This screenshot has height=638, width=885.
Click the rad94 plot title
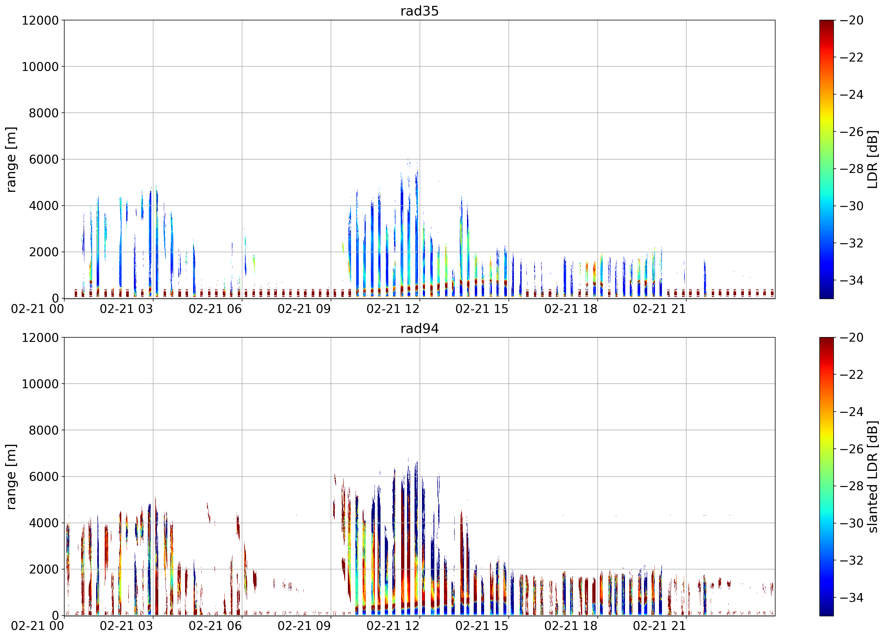420,329
